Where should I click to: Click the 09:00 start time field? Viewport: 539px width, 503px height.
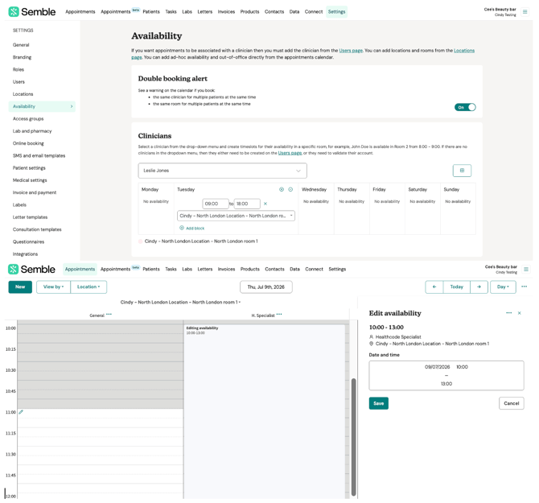coord(215,204)
